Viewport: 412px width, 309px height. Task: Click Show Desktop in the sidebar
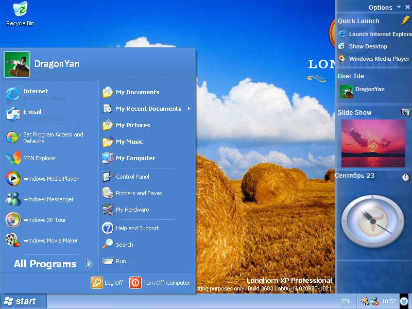click(x=363, y=46)
